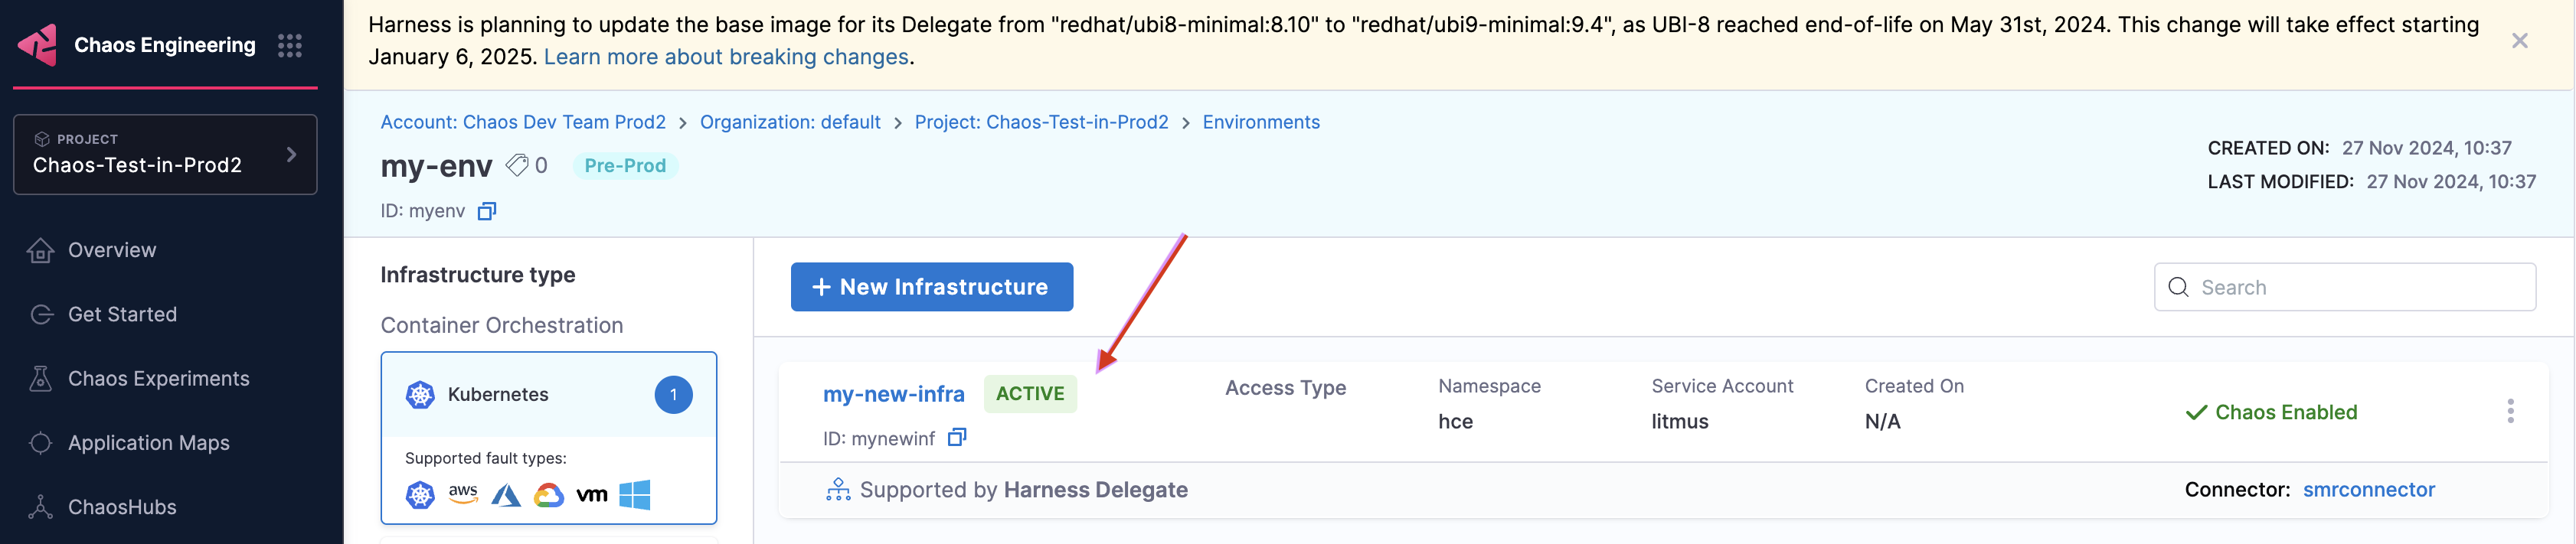The width and height of the screenshot is (2576, 544).
Task: Click the ChaosHubs icon
Action: (x=41, y=507)
